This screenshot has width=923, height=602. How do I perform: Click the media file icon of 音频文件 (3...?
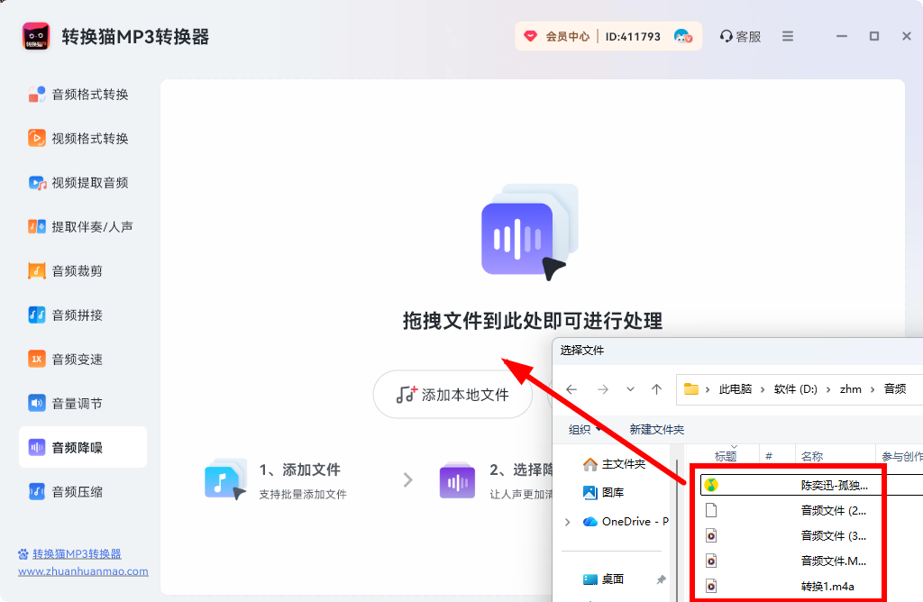[x=711, y=536]
